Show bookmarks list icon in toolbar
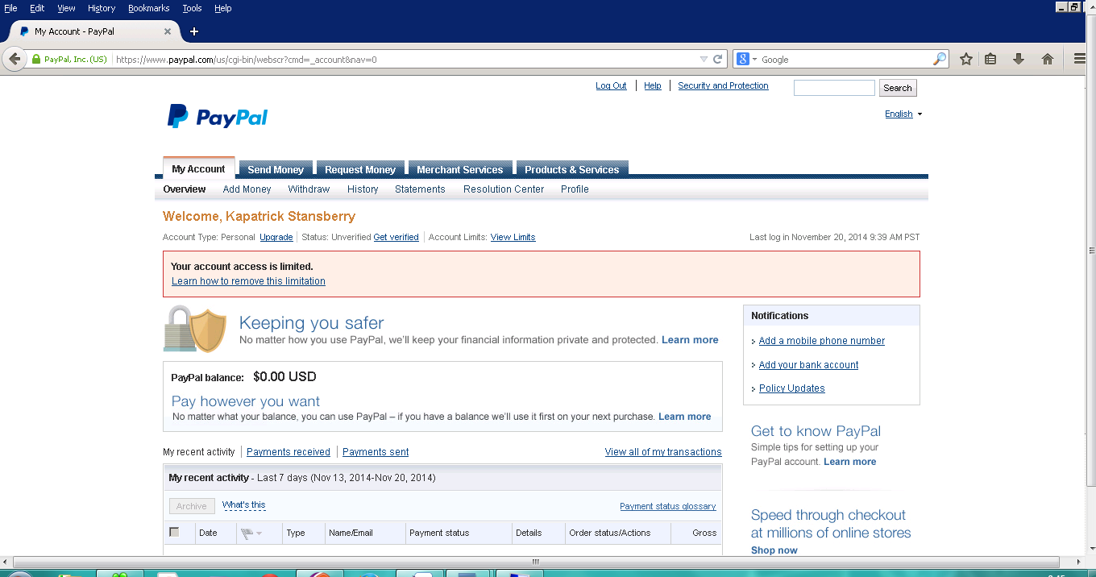 pyautogui.click(x=991, y=59)
